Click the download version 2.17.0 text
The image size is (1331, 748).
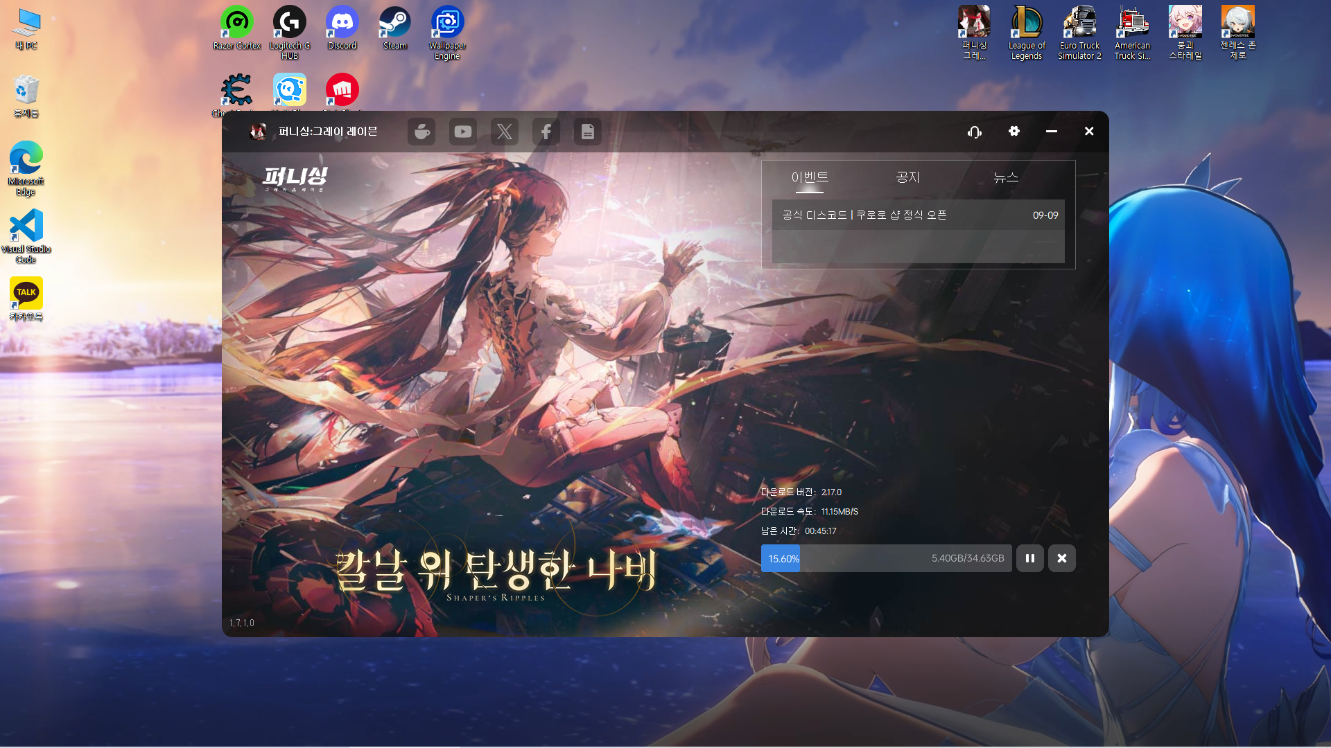pos(831,492)
